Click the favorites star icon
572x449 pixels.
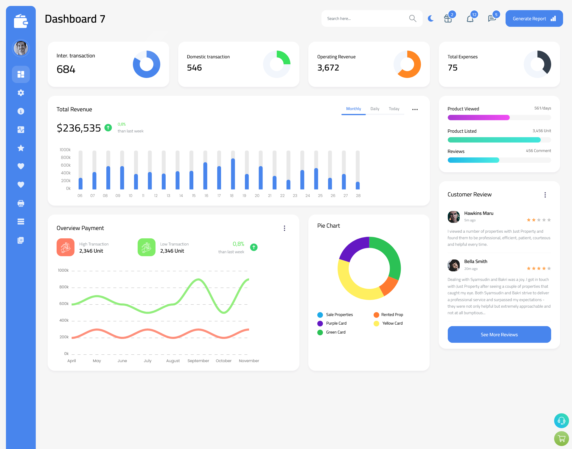pos(21,148)
